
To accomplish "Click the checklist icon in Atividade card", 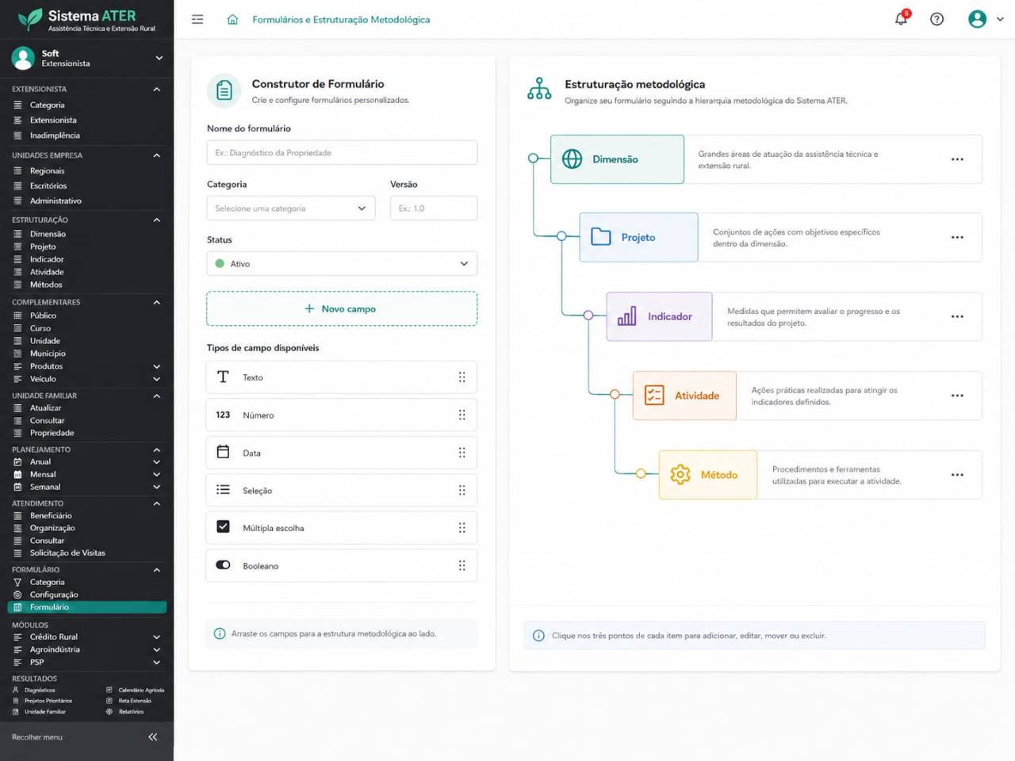I will tap(654, 395).
